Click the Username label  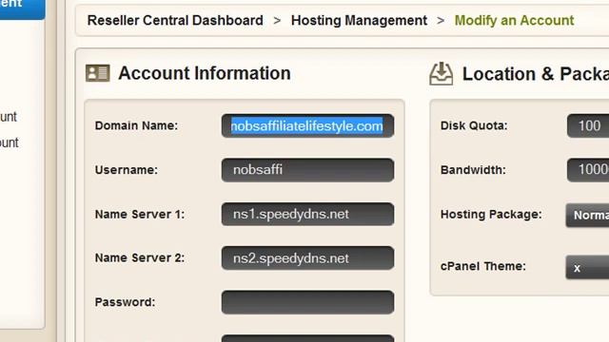(127, 170)
